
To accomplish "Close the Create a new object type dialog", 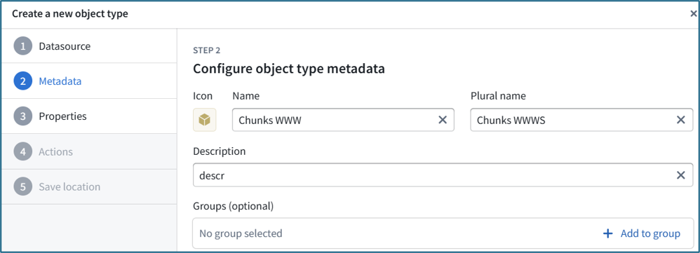I will [693, 14].
